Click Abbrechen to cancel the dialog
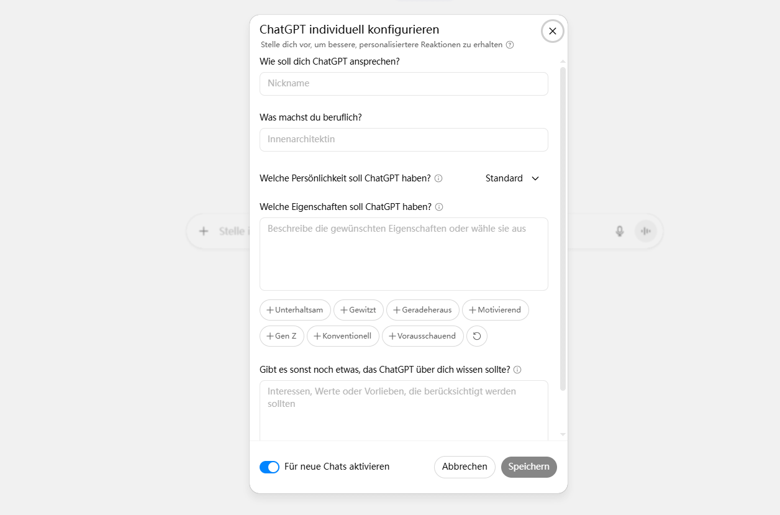Viewport: 780px width, 515px height. click(465, 467)
